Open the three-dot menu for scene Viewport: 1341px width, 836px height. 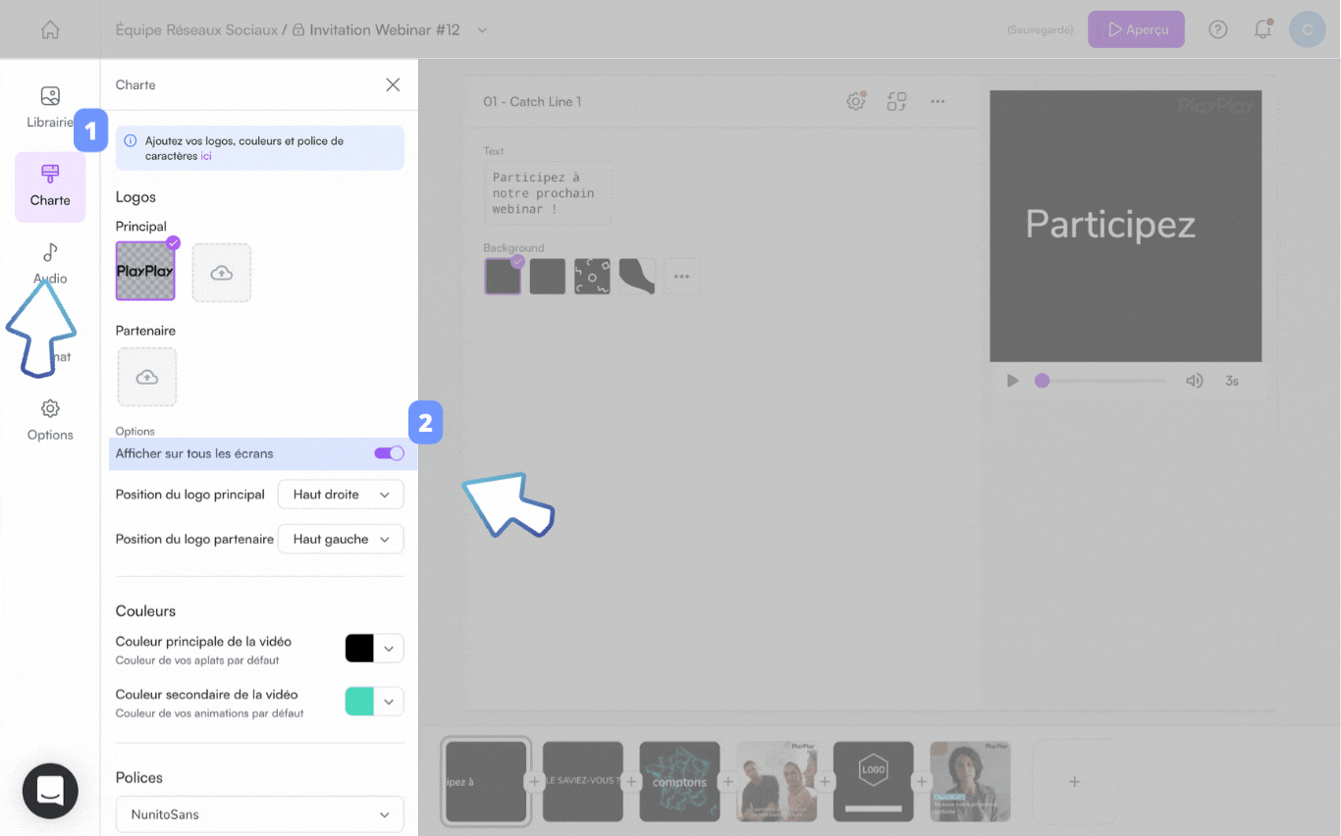click(938, 101)
